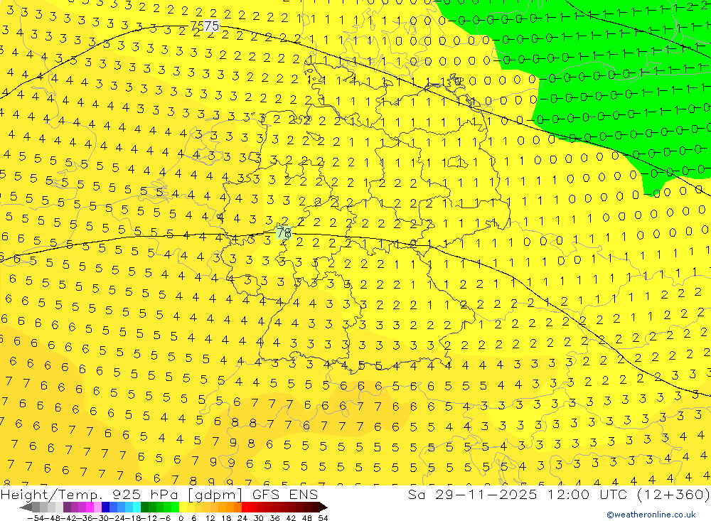711x521 pixels.
Task: Click the bright red swatch above the 24 label
Action: [x=245, y=507]
